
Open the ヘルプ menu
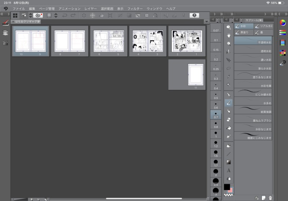coord(171,9)
